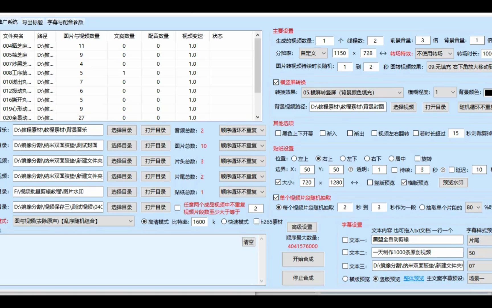
Task: Tick the 渐出 checkbox
Action: tap(350, 133)
